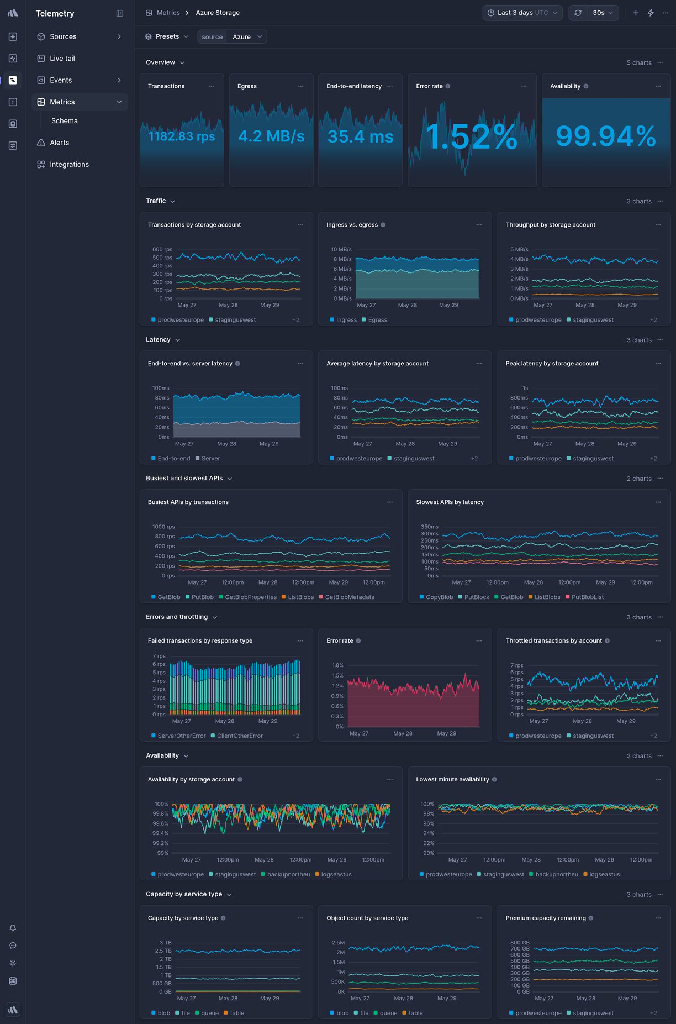The width and height of the screenshot is (676, 1024).
Task: Click the command key icon in left rail
Action: 13,981
